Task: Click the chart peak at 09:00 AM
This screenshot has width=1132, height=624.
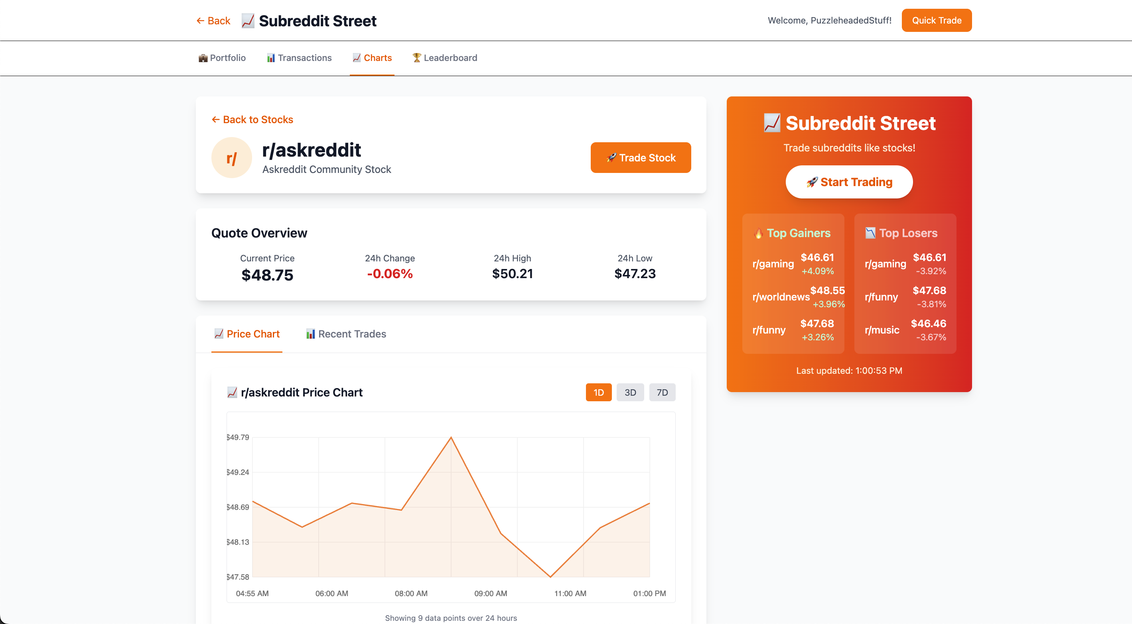Action: pos(451,438)
